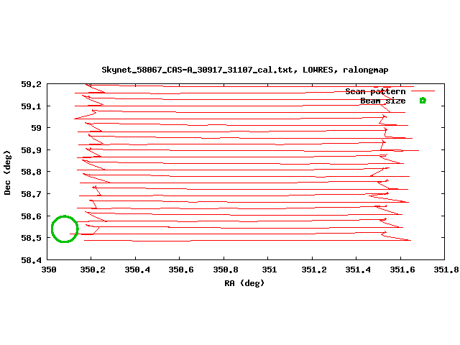Image resolution: width=460 pixels, height=345 pixels.
Task: Click the 351.6 RA tick label
Action: [x=402, y=270]
